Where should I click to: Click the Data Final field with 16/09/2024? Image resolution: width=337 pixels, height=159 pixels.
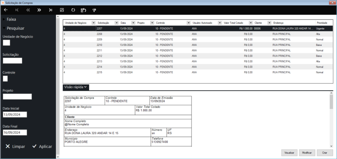point(15,132)
